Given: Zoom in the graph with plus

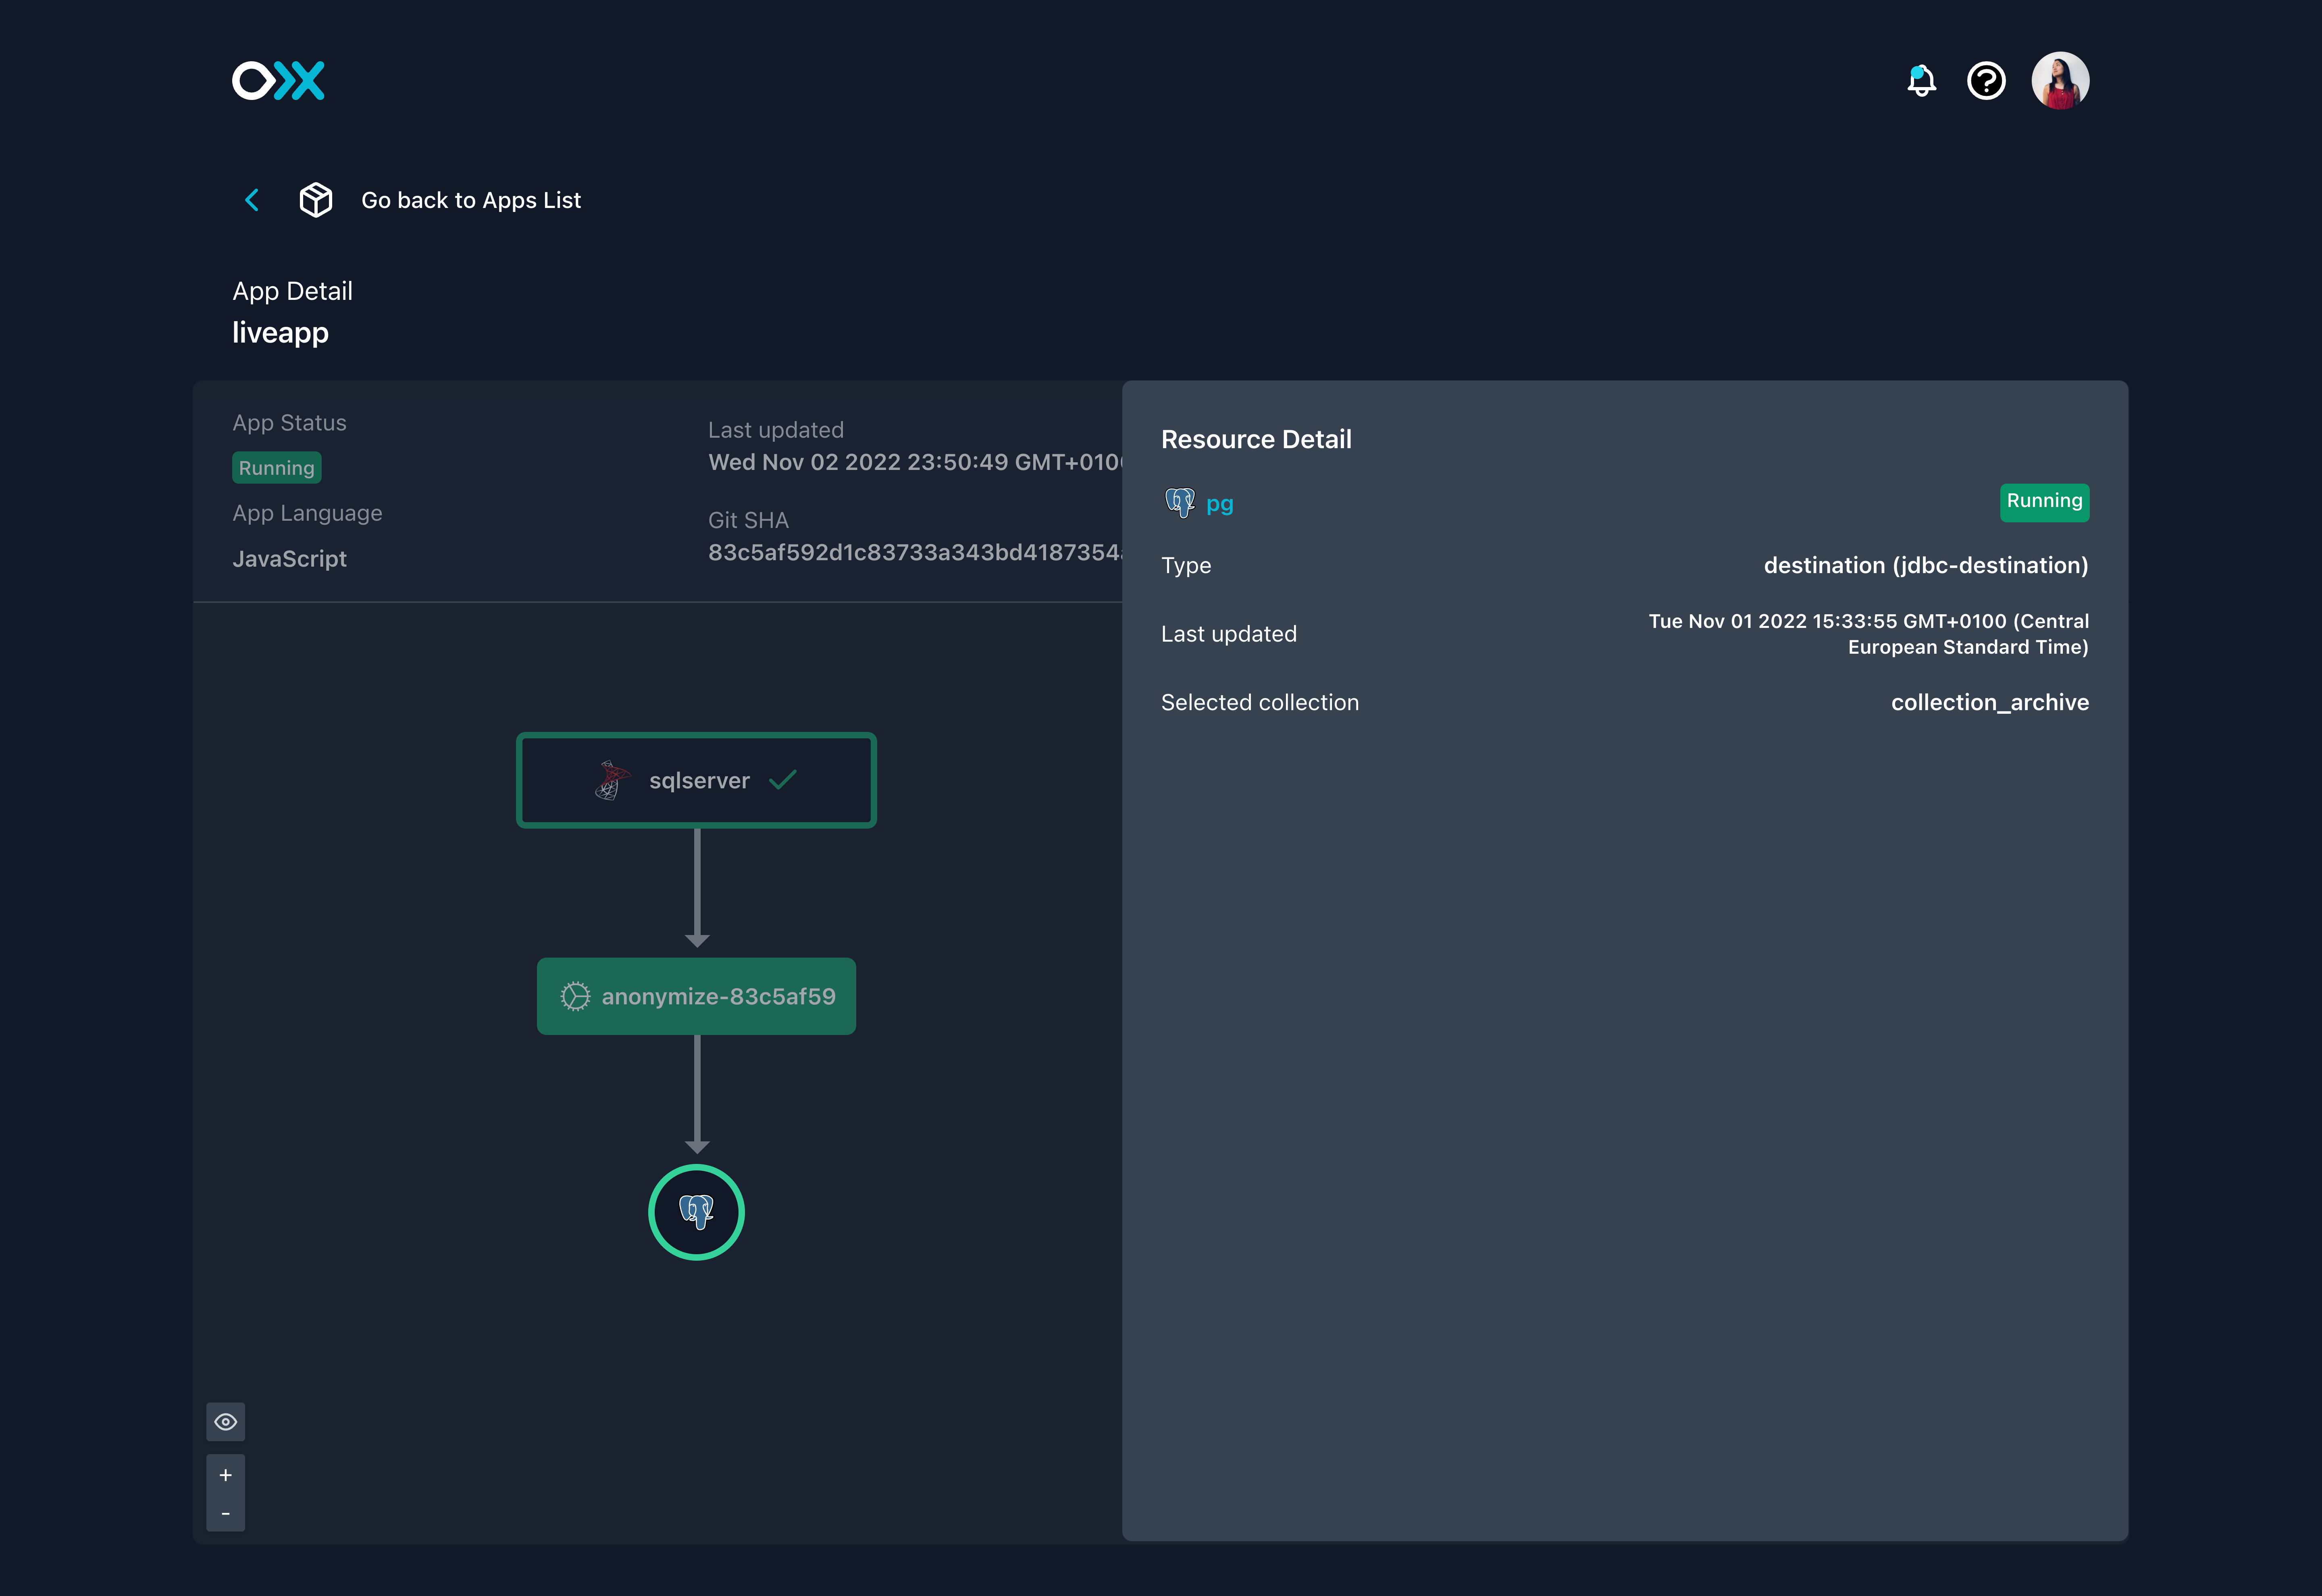Looking at the screenshot, I should (x=226, y=1475).
